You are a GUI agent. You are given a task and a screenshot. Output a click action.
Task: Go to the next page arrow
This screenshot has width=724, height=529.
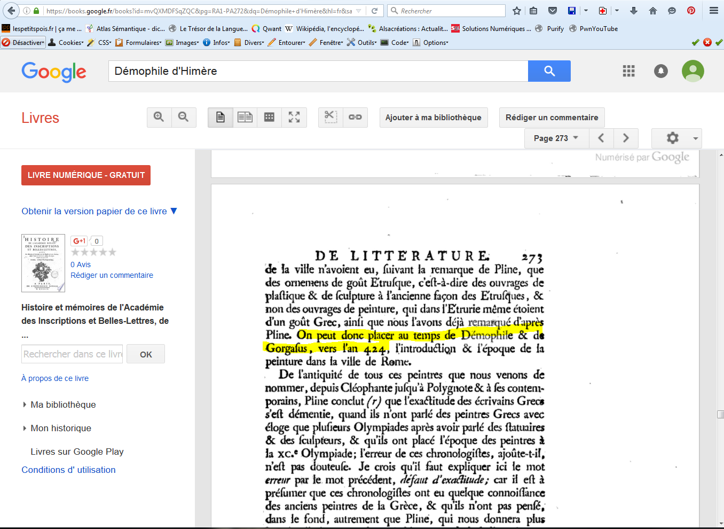tap(626, 138)
